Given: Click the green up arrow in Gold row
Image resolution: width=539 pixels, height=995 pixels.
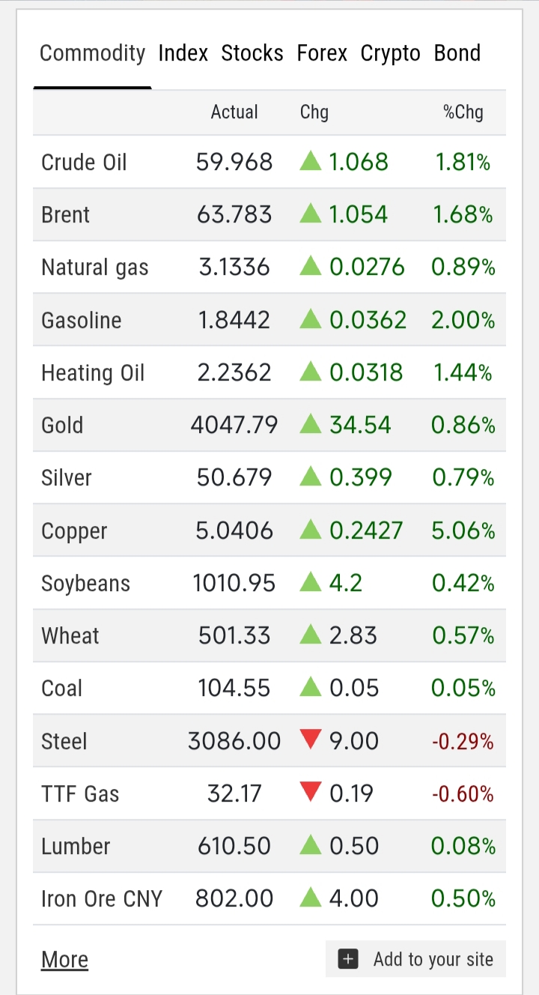Looking at the screenshot, I should [311, 425].
